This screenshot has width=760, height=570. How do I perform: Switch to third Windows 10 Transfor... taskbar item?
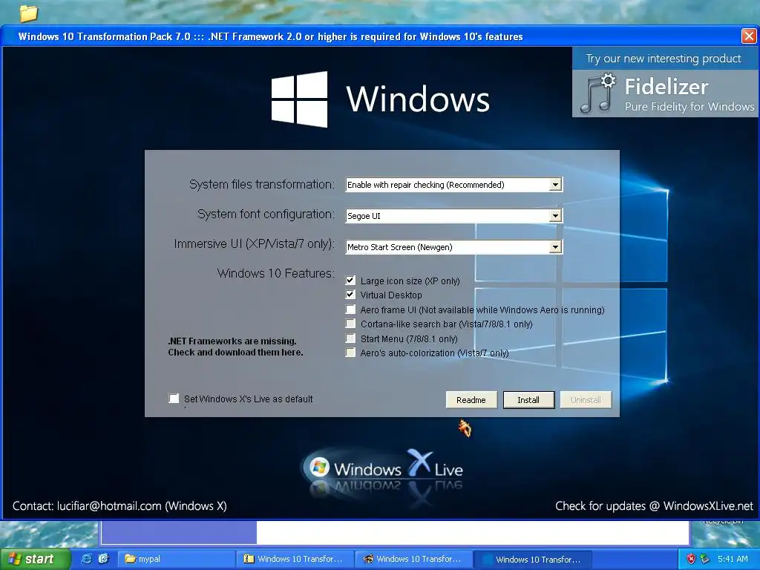(x=533, y=559)
